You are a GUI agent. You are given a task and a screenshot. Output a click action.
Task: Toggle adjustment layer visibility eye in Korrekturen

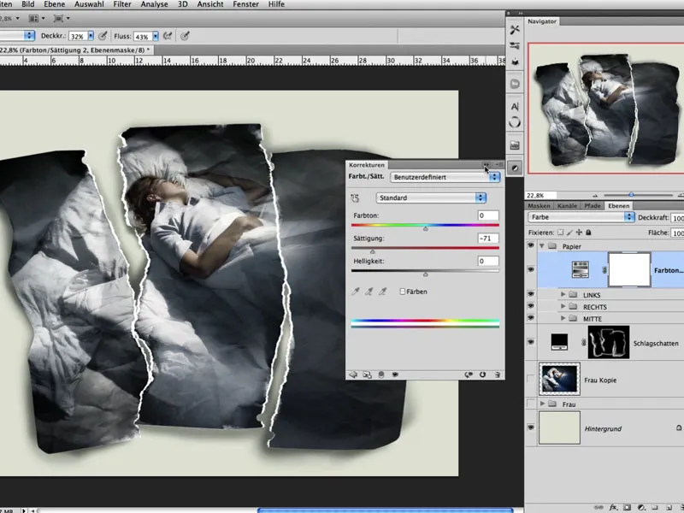(x=395, y=374)
